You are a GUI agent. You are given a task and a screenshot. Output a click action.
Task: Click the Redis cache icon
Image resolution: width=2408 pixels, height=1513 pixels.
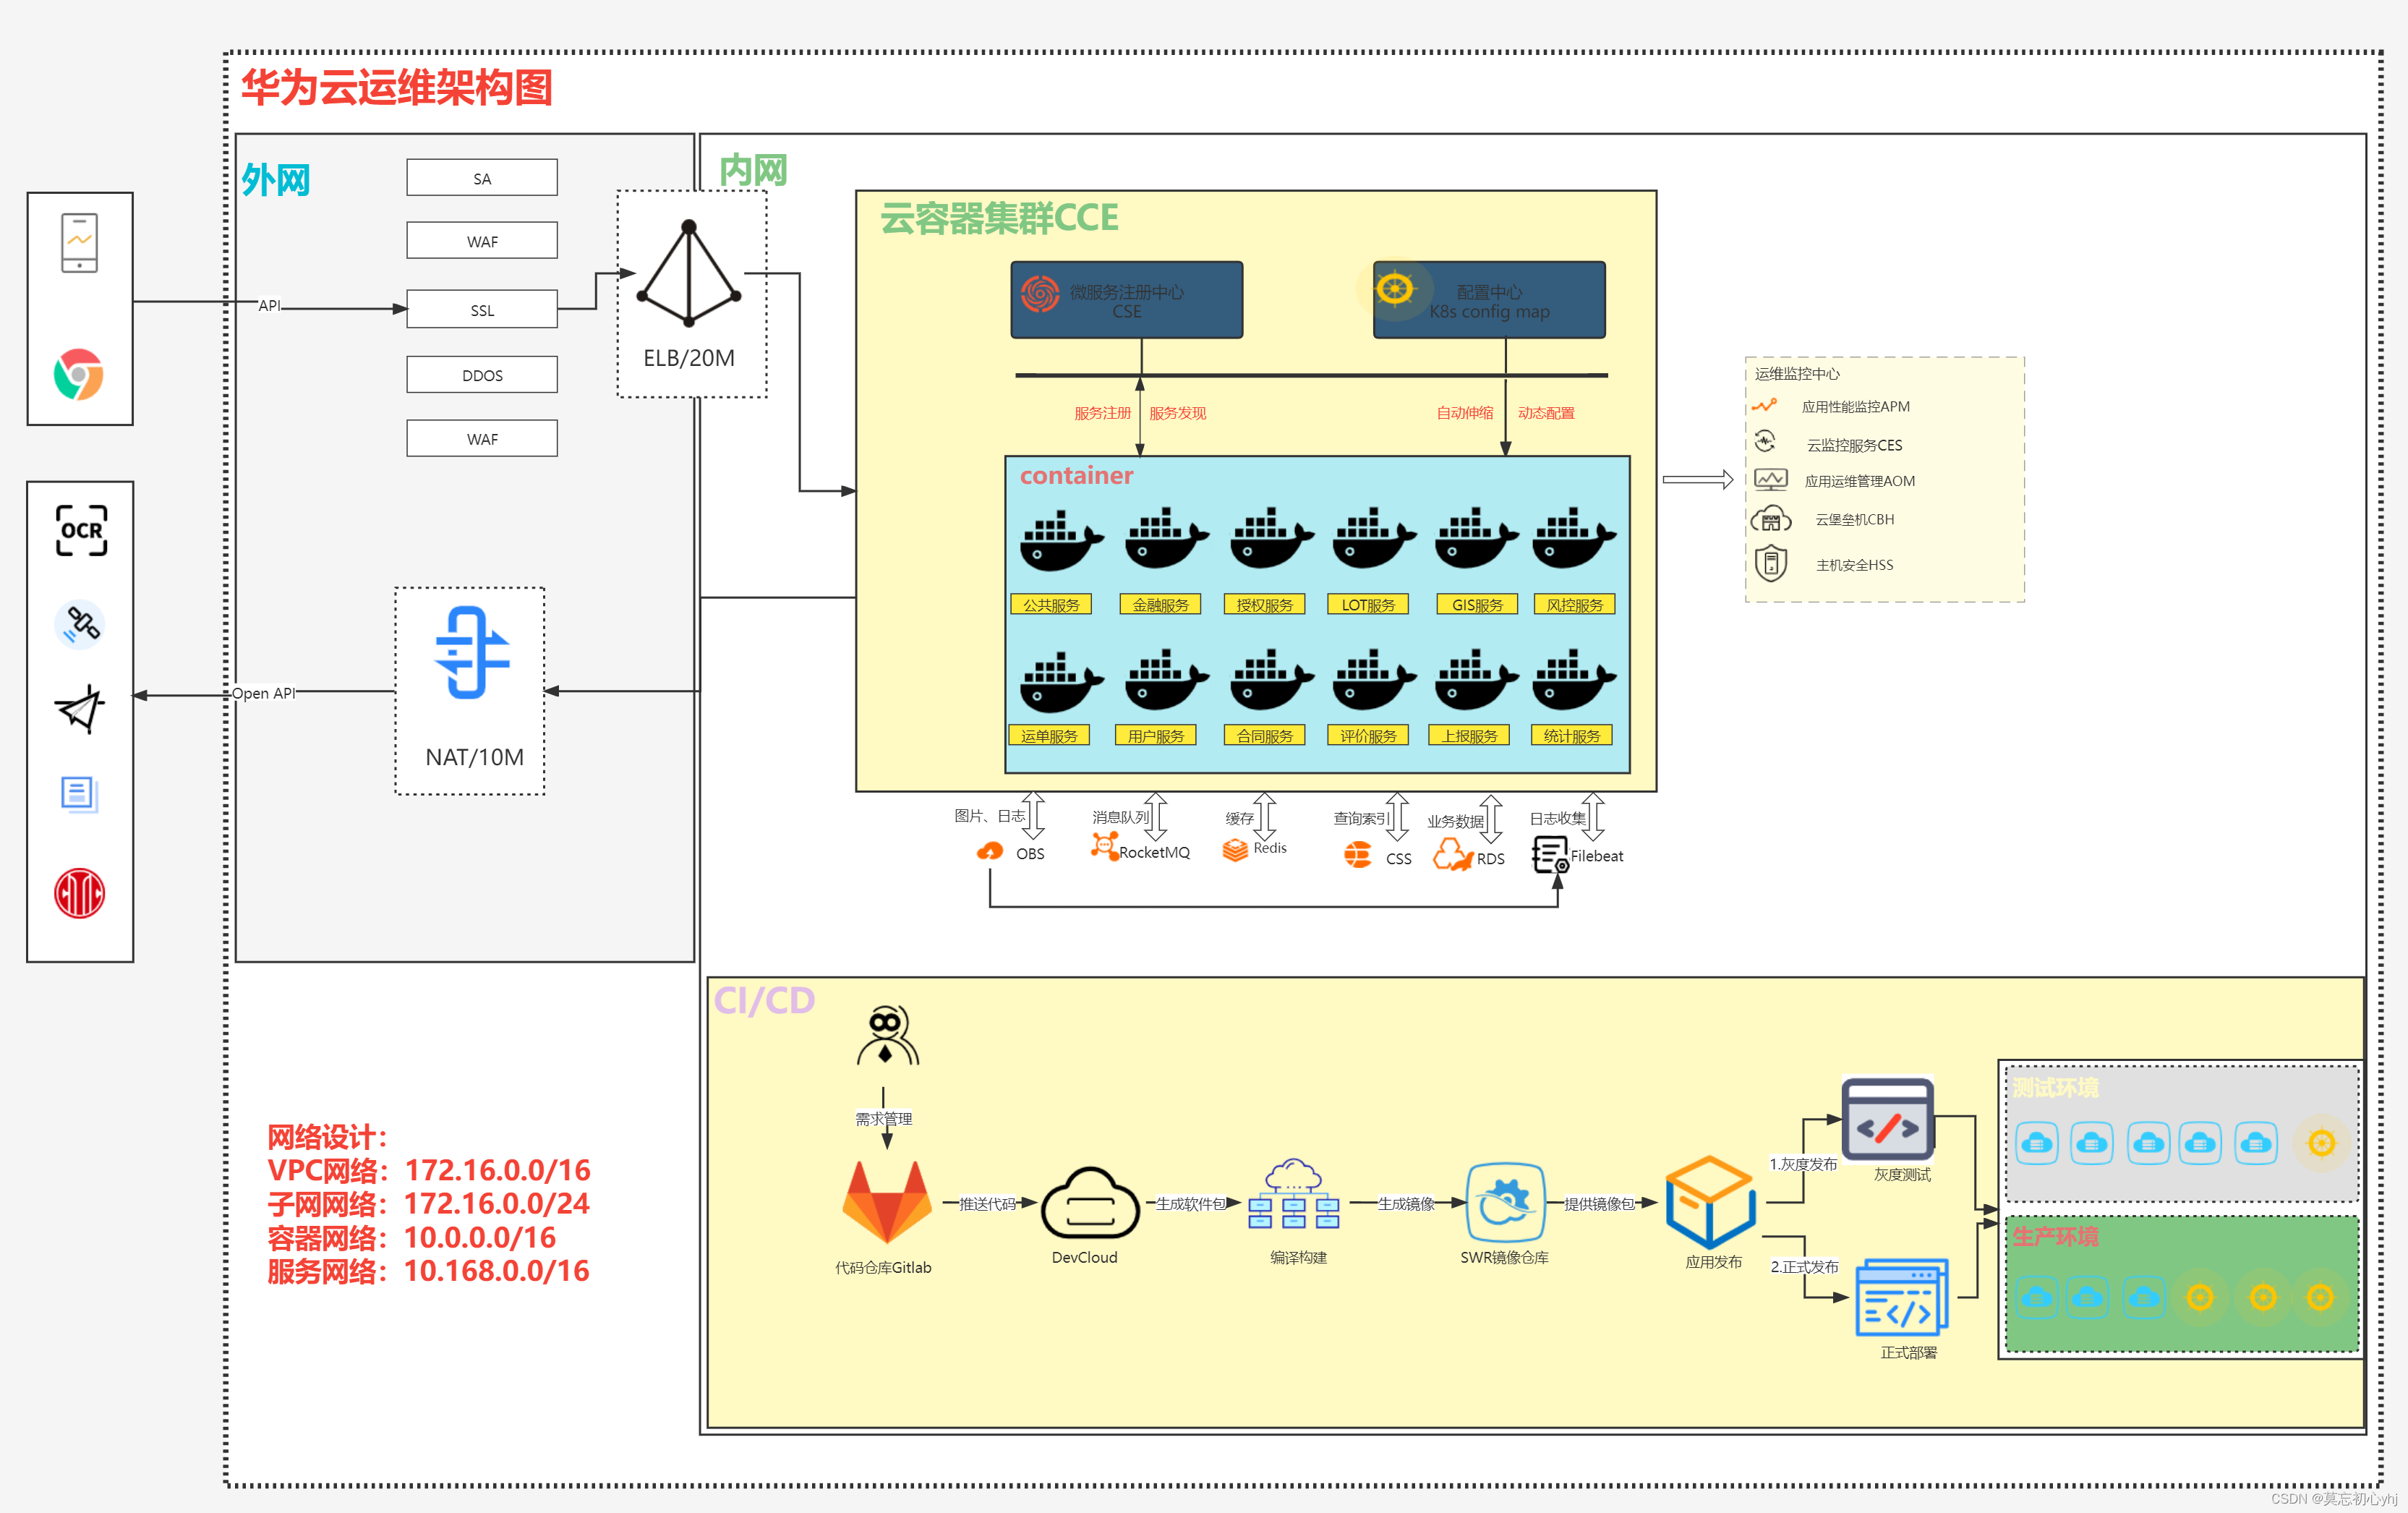[1235, 850]
